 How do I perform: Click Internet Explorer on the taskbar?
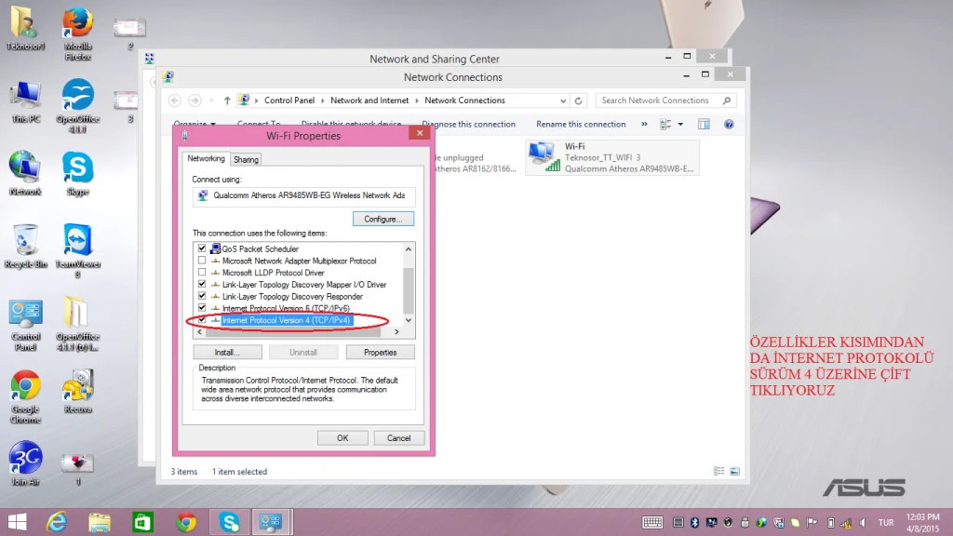click(x=57, y=522)
